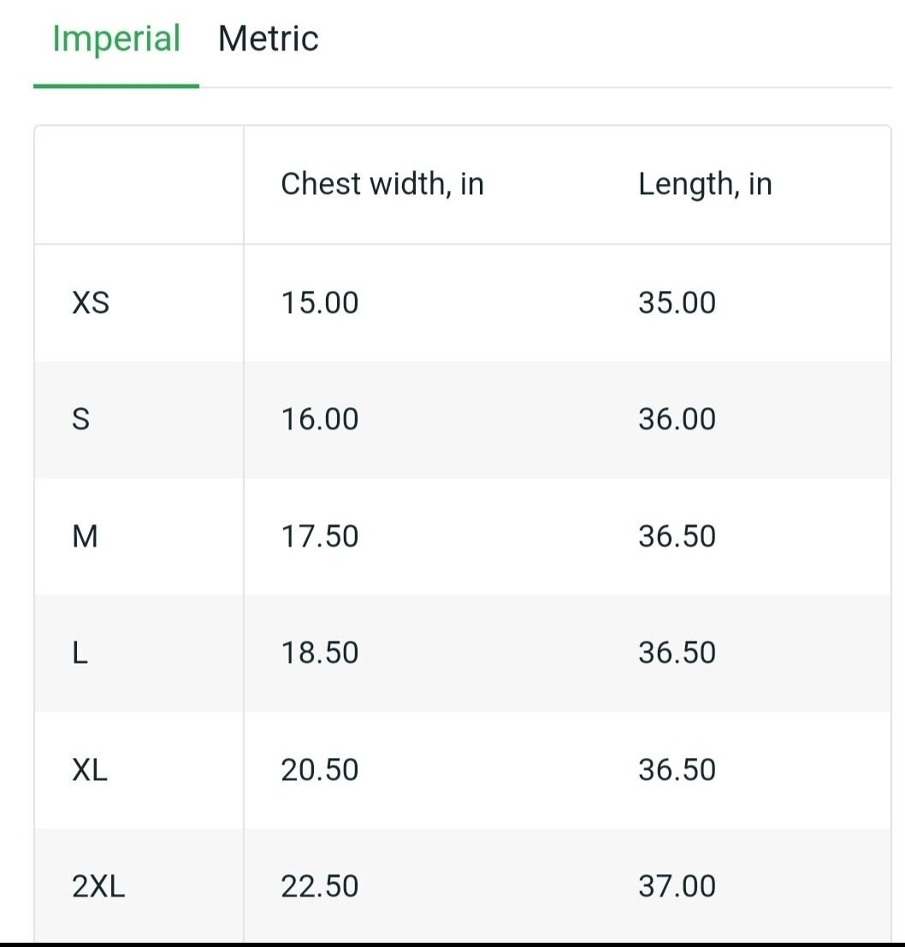Image resolution: width=905 pixels, height=947 pixels.
Task: Click the 17.50 chest width value
Action: [x=320, y=536]
